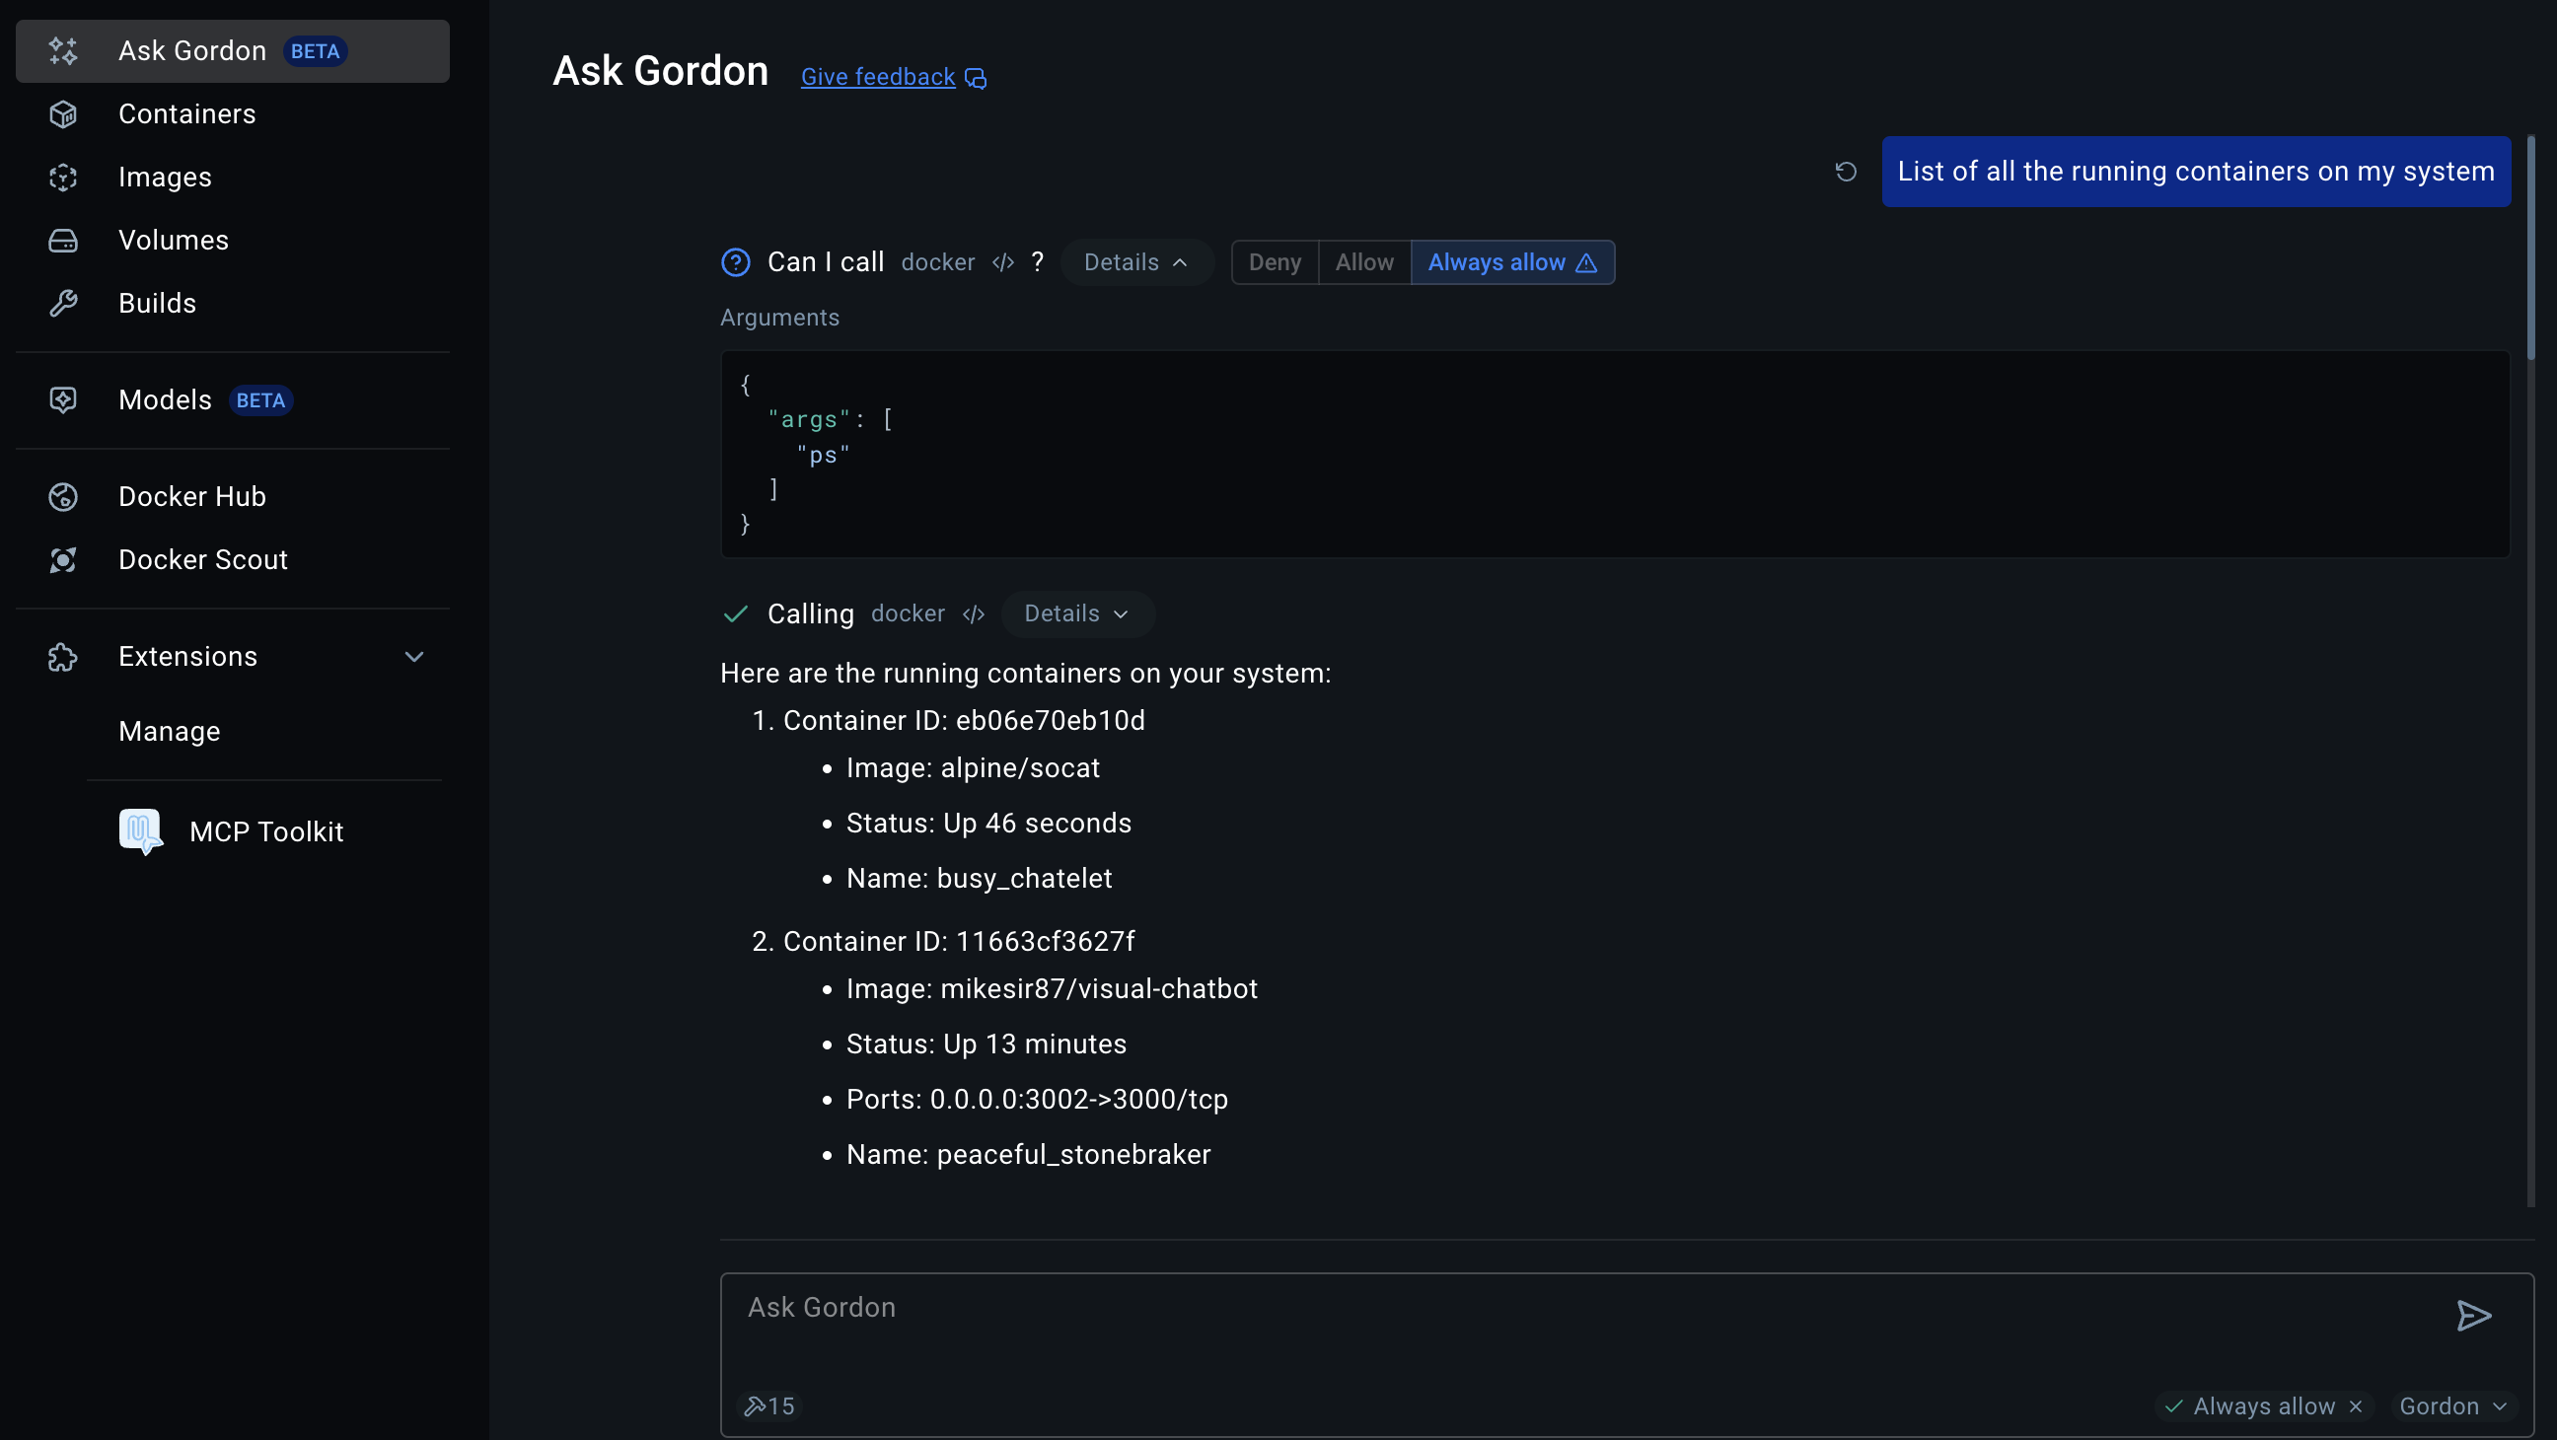The height and width of the screenshot is (1440, 2557).
Task: Open the Gordon model dropdown
Action: (2452, 1406)
